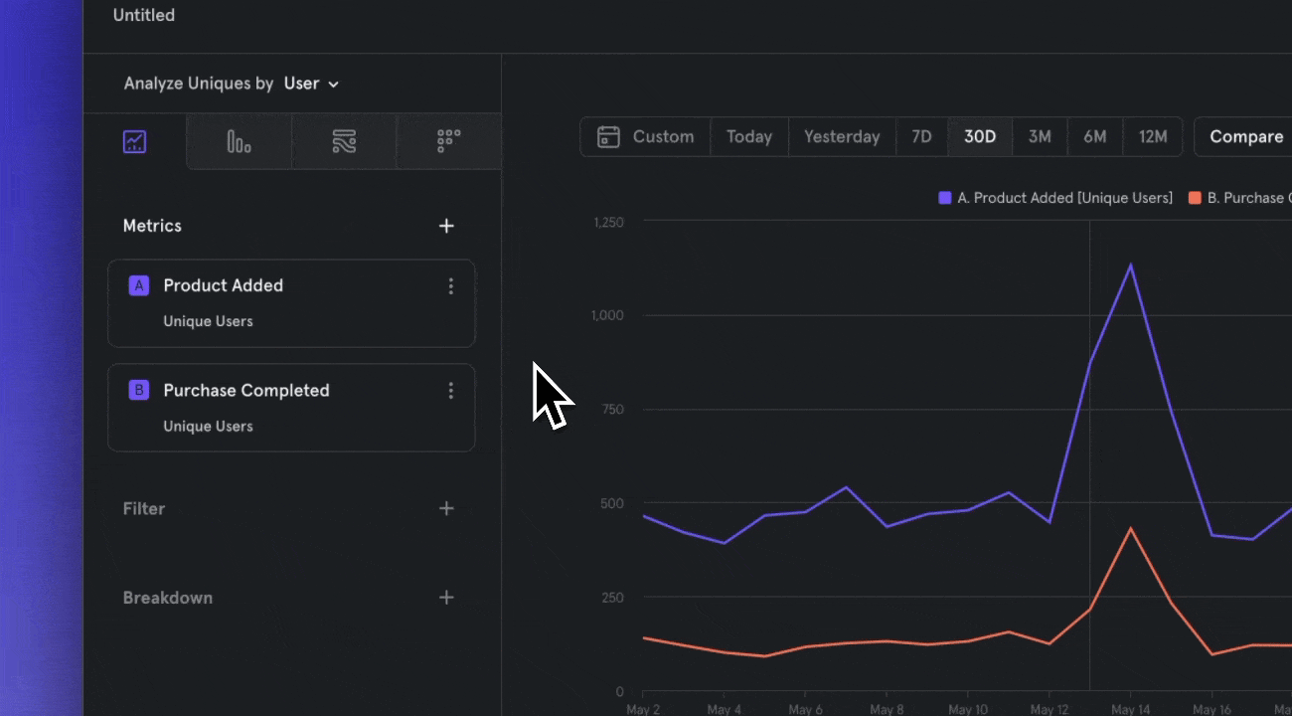Select the line chart Insights tab icon
This screenshot has height=716, width=1292.
(135, 141)
